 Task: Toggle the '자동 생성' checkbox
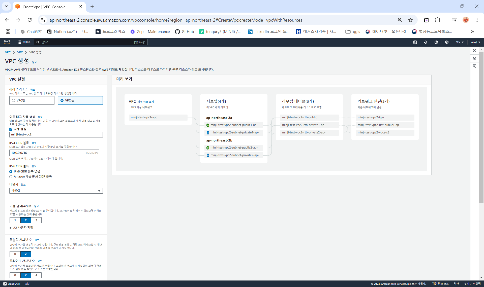point(11,129)
